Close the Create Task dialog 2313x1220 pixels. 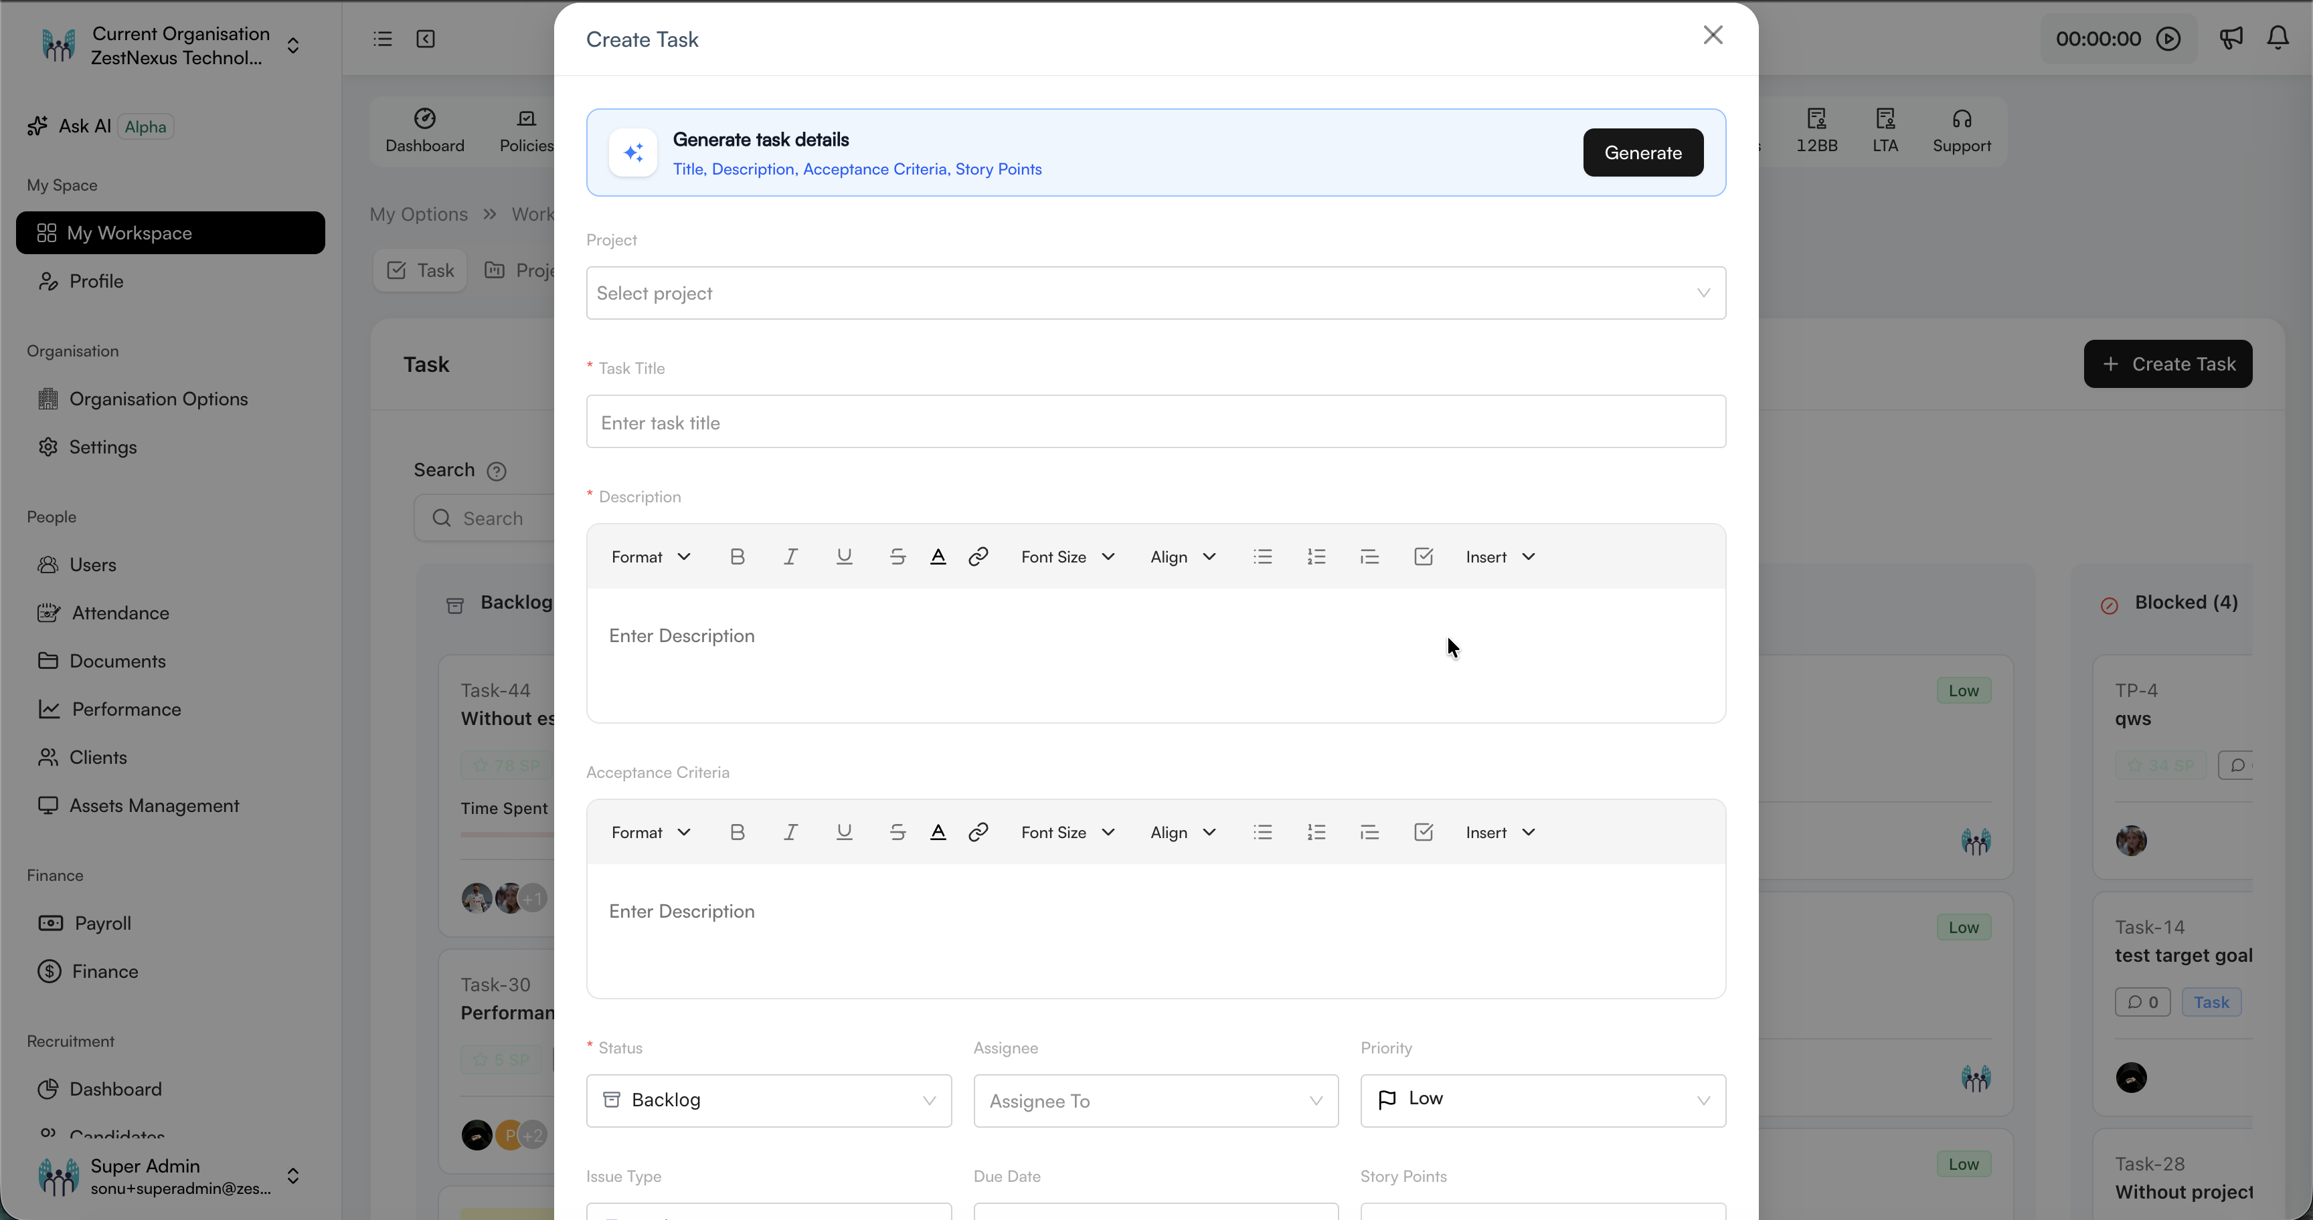1712,35
